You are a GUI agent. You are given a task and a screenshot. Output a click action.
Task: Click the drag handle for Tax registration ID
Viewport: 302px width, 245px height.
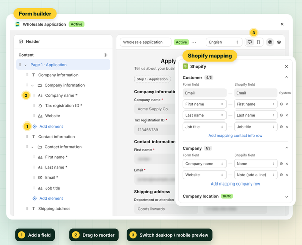34,105
